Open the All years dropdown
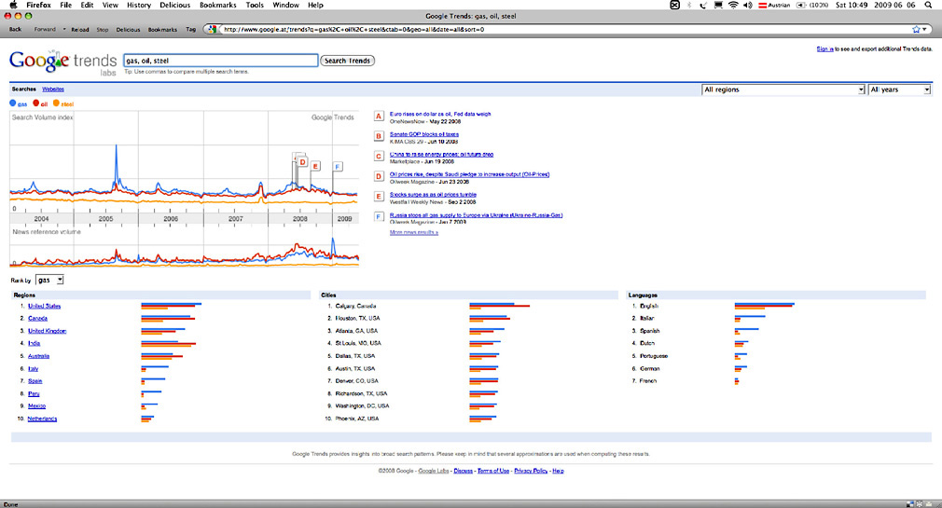This screenshot has height=508, width=942. tap(899, 89)
